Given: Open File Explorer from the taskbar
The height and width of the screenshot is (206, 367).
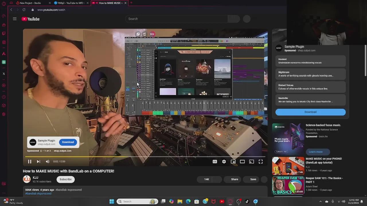Looking at the screenshot, I should (180, 201).
